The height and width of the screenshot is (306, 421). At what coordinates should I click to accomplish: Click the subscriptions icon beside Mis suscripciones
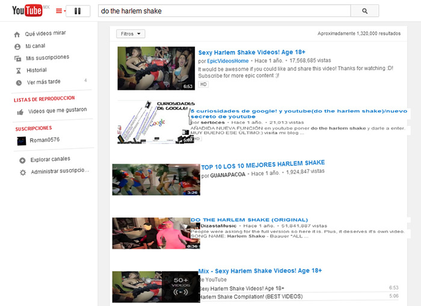coord(17,58)
